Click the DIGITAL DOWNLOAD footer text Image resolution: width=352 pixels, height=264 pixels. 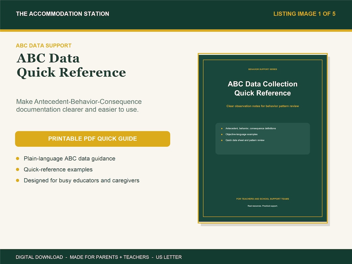click(39, 257)
